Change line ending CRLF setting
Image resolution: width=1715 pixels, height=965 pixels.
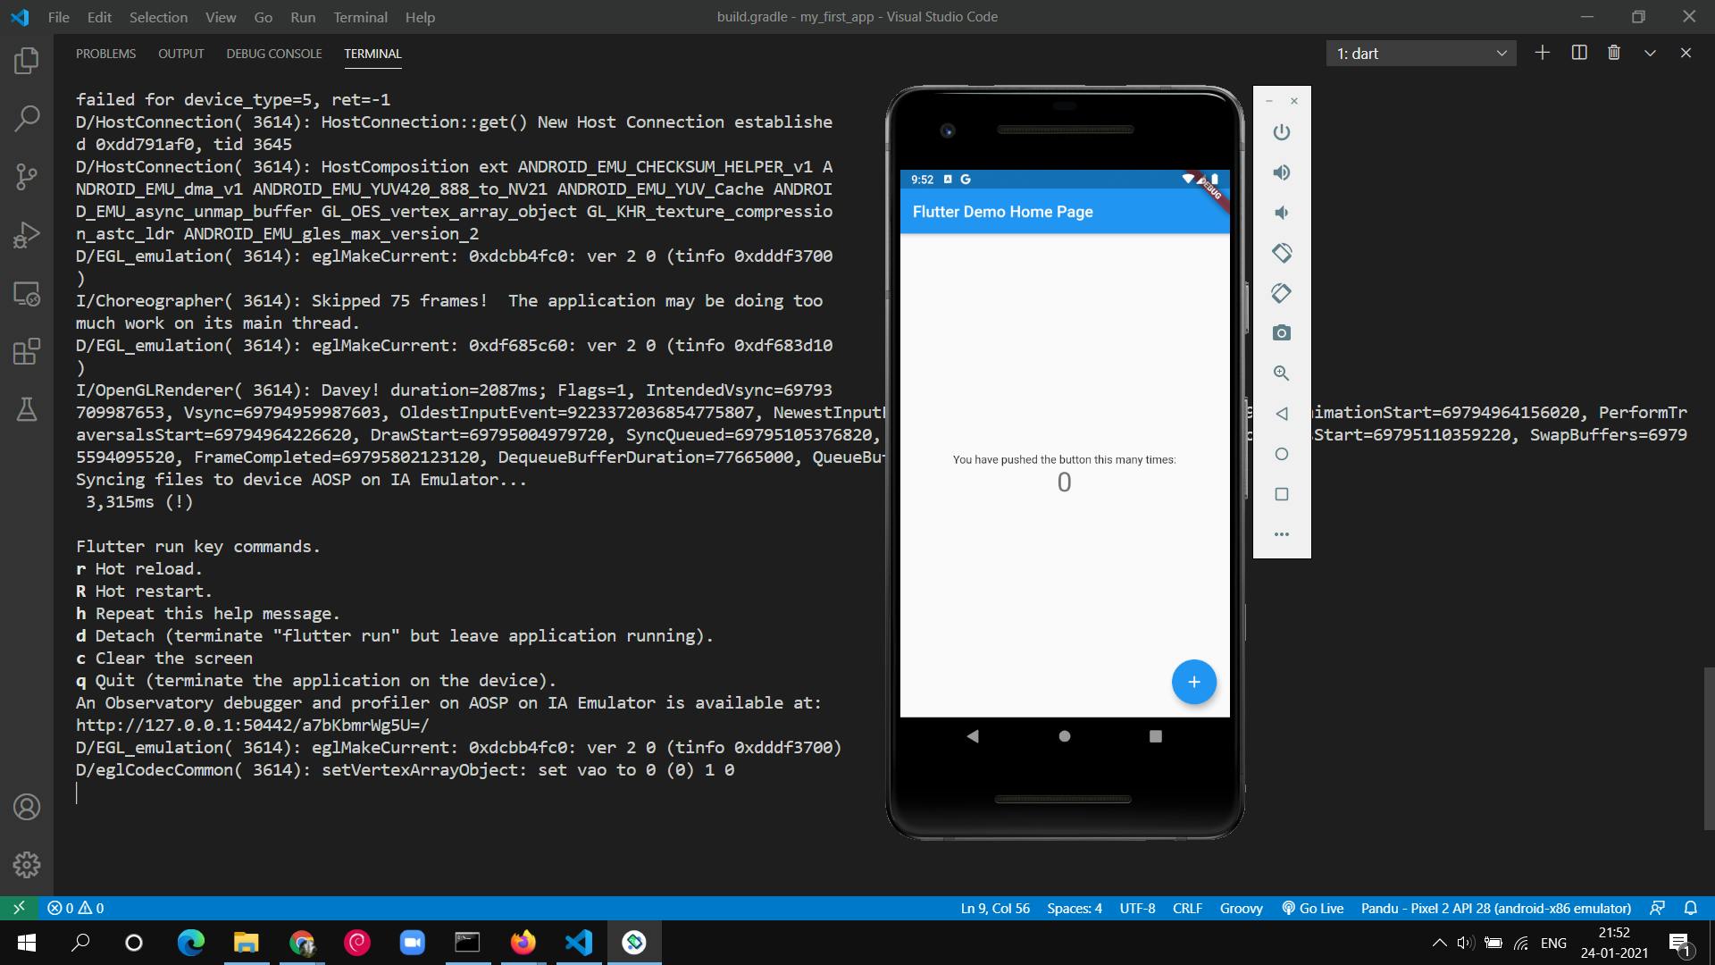1187,908
